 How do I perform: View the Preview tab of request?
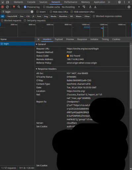click(70, 39)
